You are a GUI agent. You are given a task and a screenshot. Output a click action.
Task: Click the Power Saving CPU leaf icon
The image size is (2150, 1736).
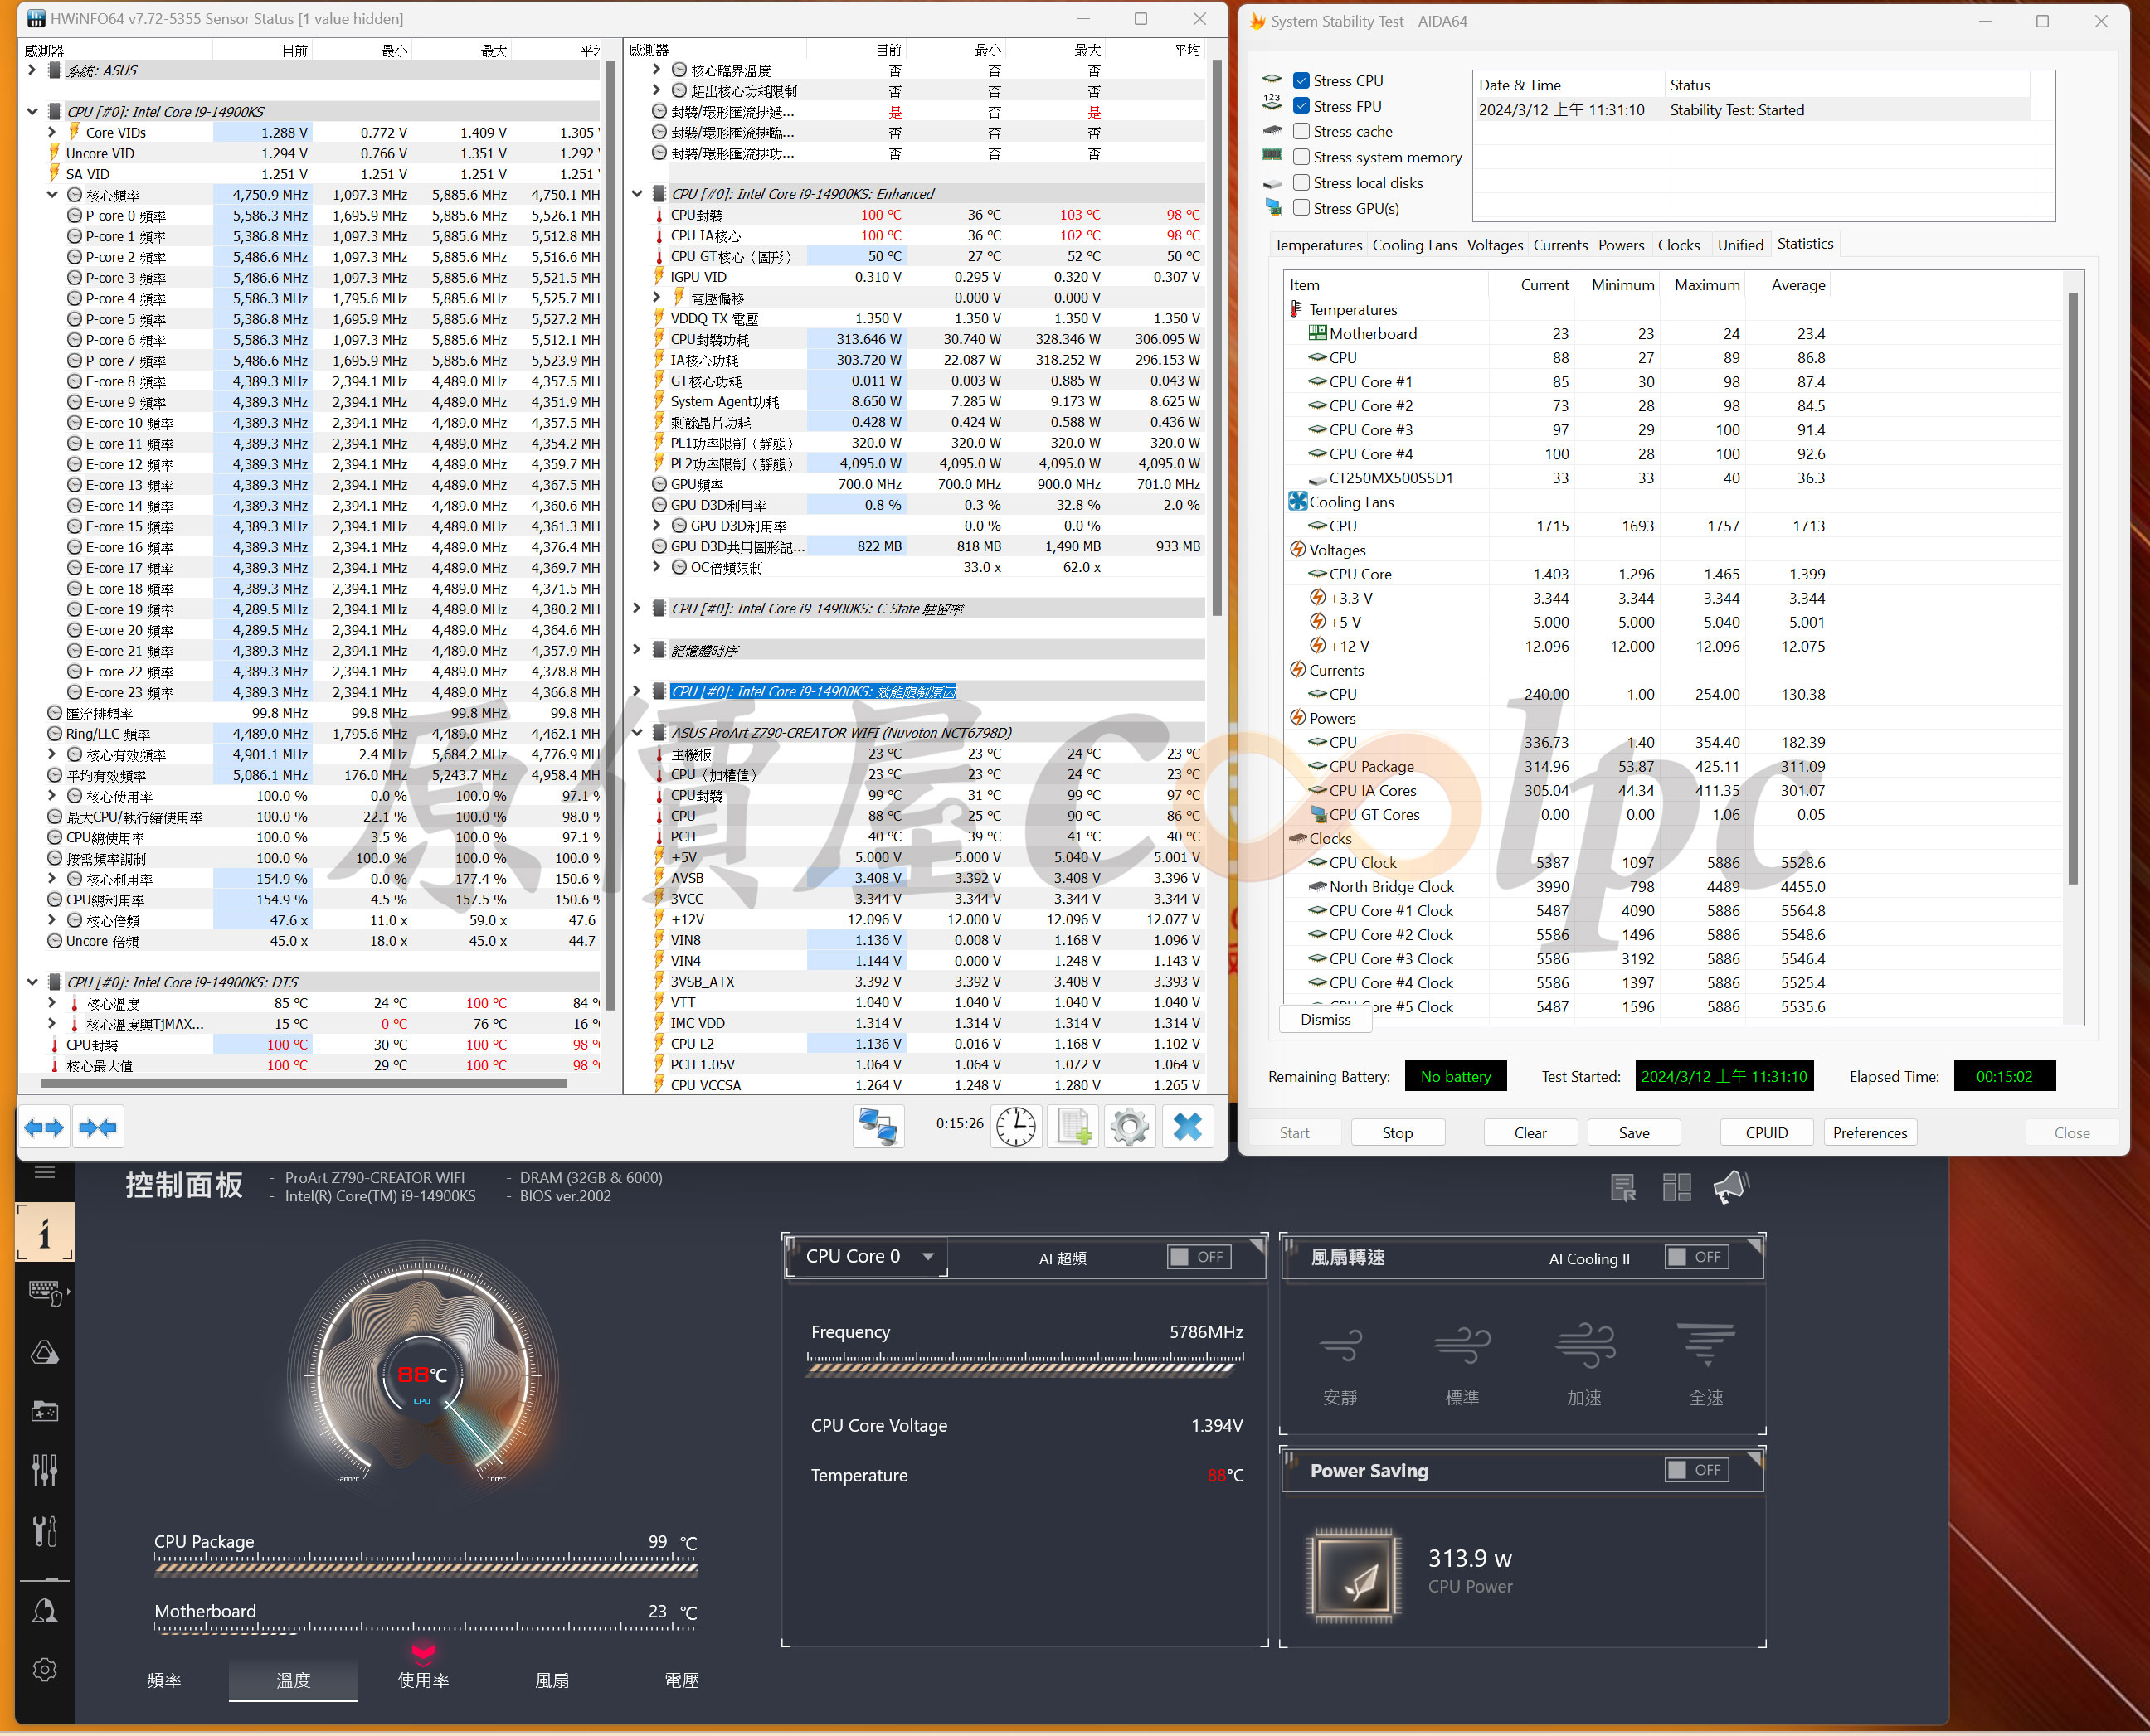click(x=1354, y=1576)
